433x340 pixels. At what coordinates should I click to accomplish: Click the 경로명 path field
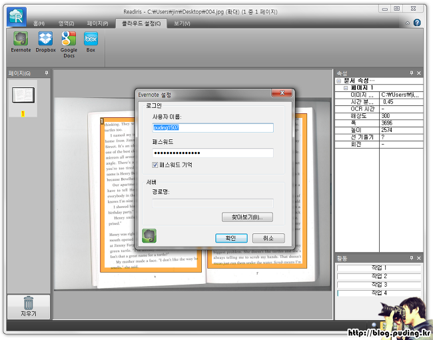coord(213,203)
